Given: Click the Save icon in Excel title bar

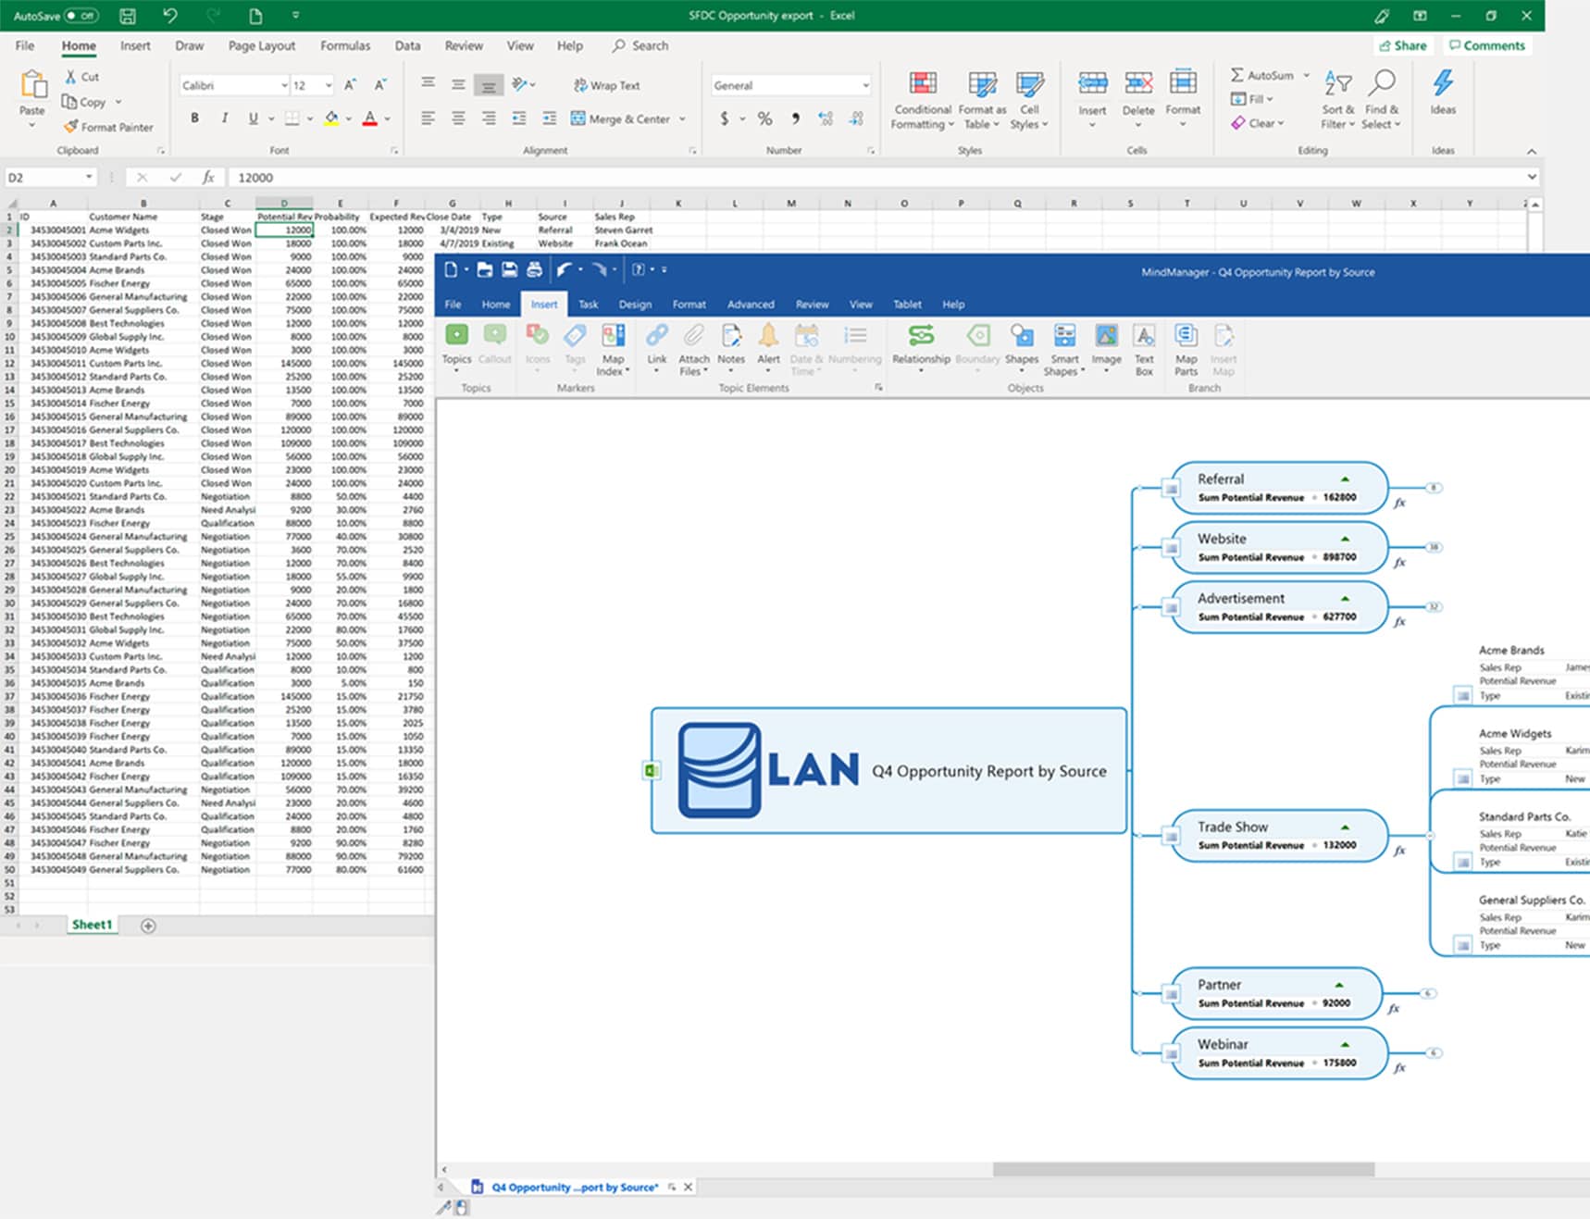Looking at the screenshot, I should [128, 16].
